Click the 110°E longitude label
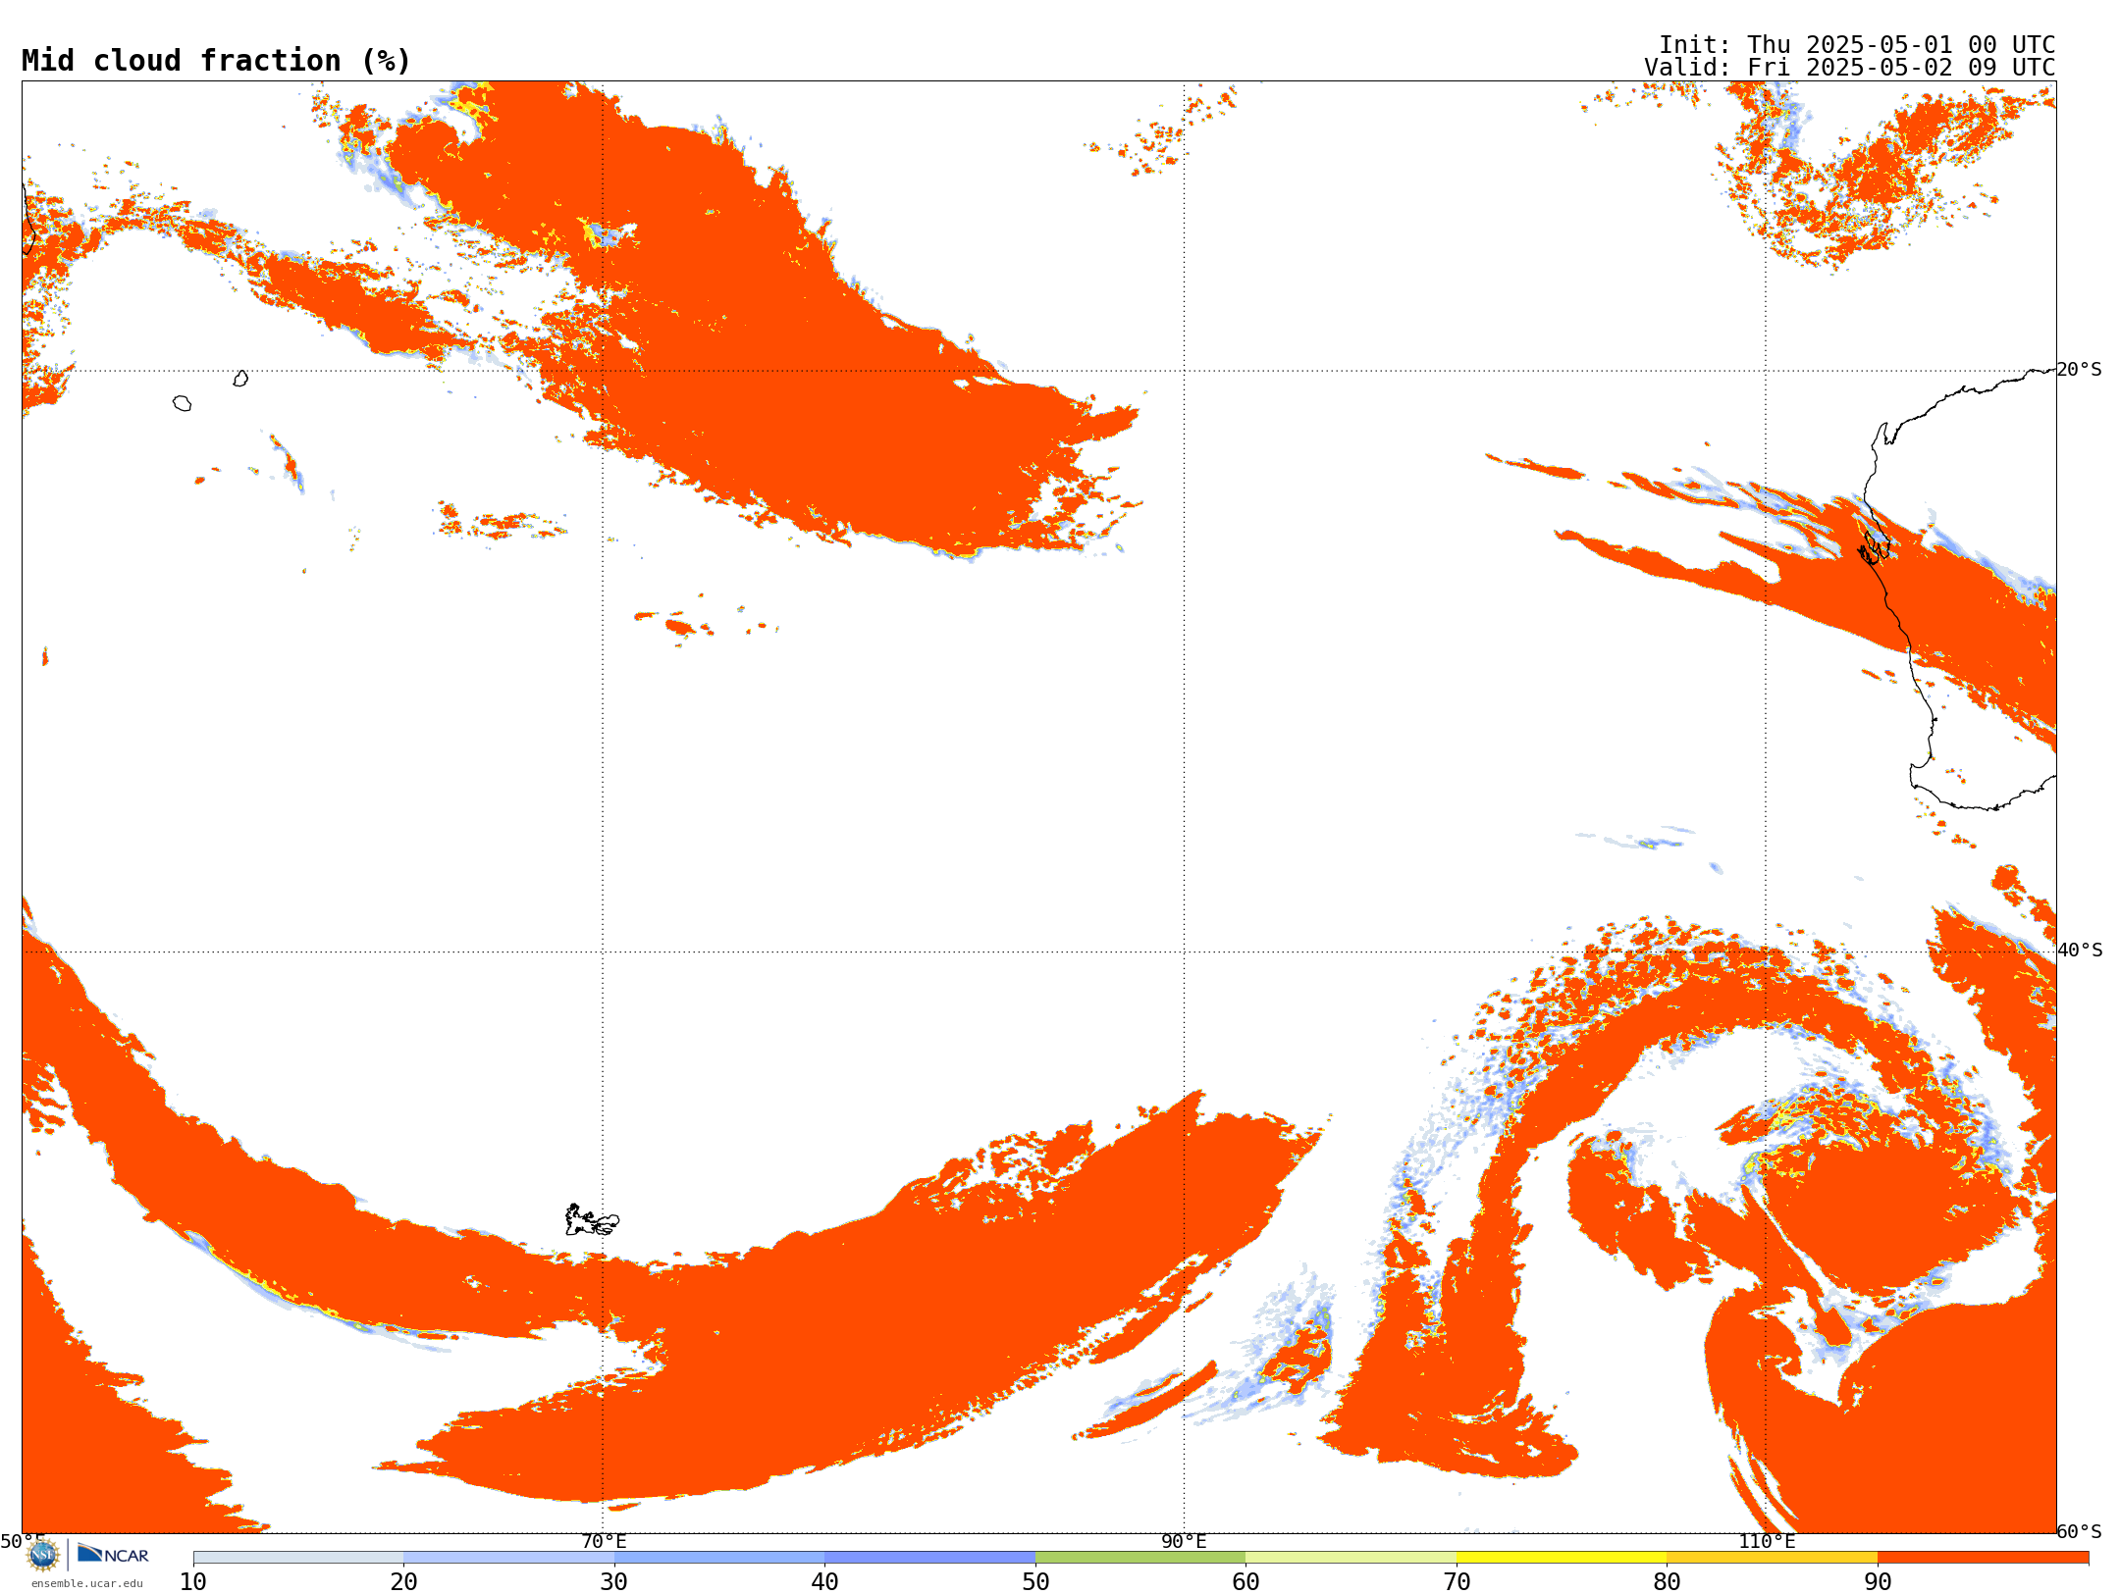This screenshot has width=2120, height=1595. pos(1767,1542)
